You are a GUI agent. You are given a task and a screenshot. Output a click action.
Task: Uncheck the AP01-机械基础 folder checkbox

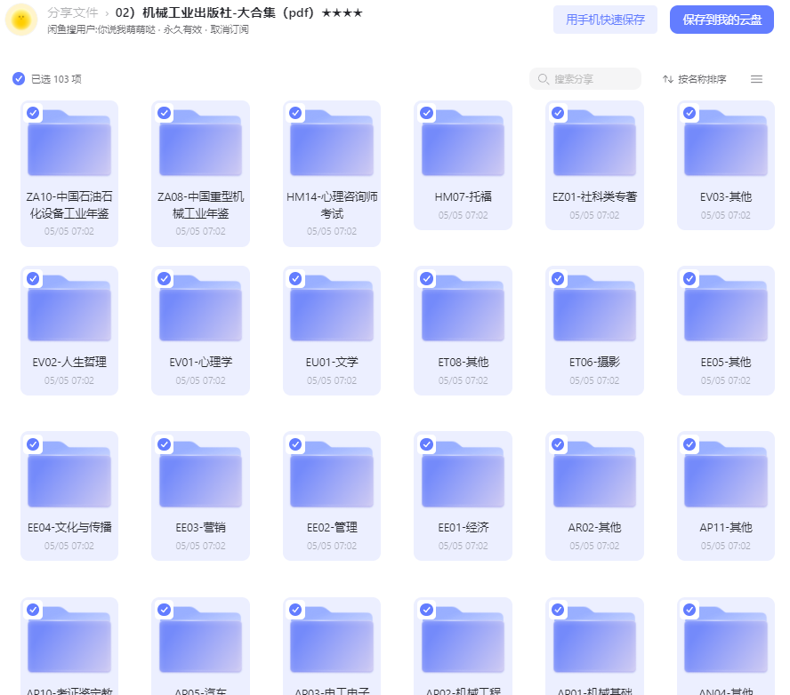coord(558,610)
